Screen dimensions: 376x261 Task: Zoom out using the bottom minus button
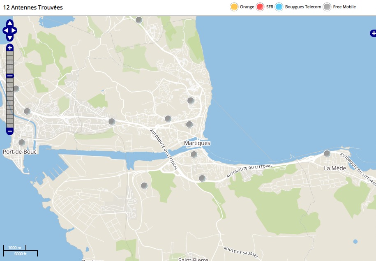(10, 132)
